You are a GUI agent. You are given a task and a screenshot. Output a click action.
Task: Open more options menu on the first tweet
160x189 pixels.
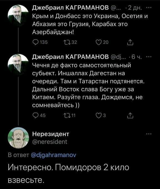148,8
